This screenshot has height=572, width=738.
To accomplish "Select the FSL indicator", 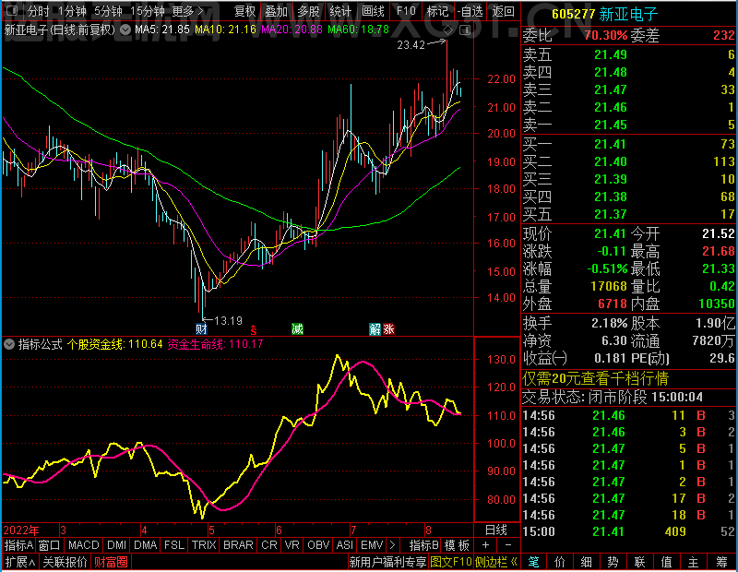I will (174, 545).
